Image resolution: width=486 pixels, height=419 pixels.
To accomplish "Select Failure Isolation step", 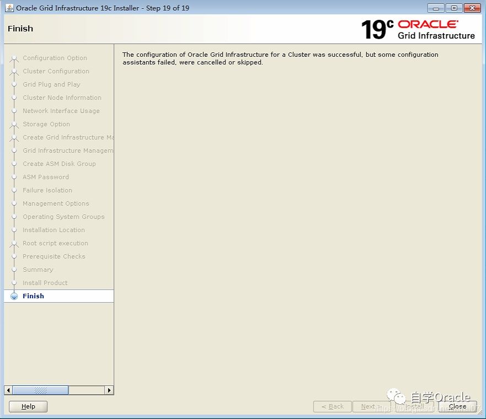I will point(47,190).
